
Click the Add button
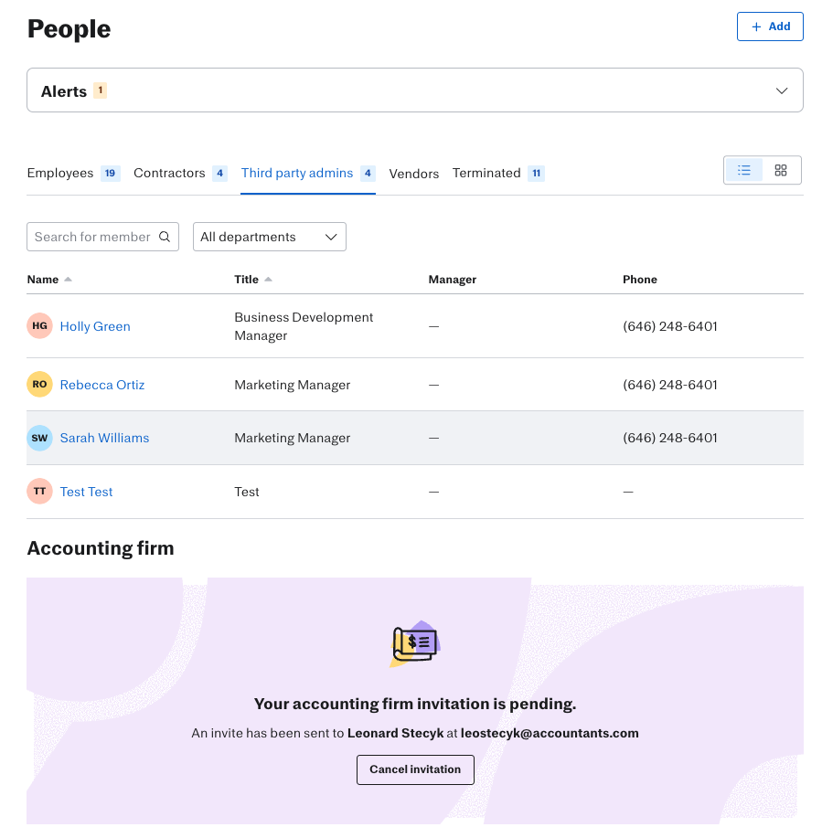[x=770, y=27]
